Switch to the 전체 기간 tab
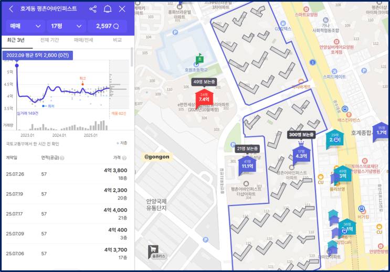This screenshot has width=390, height=272. click(49, 40)
